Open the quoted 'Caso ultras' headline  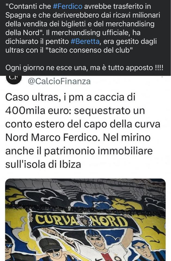[83, 131]
